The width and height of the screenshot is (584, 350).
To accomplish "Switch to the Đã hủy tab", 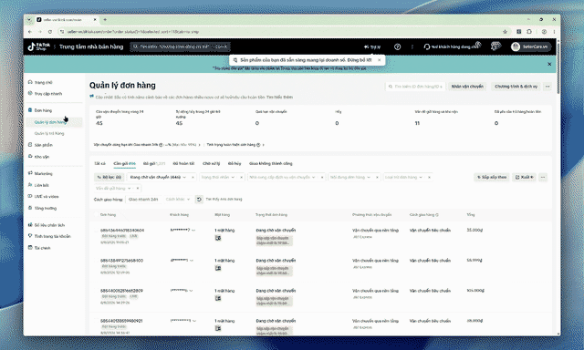I will (x=235, y=164).
